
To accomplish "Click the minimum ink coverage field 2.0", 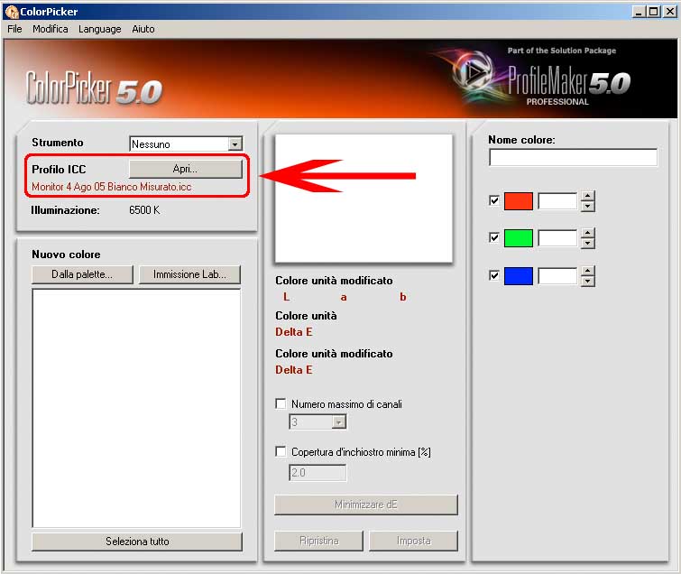I will click(317, 472).
